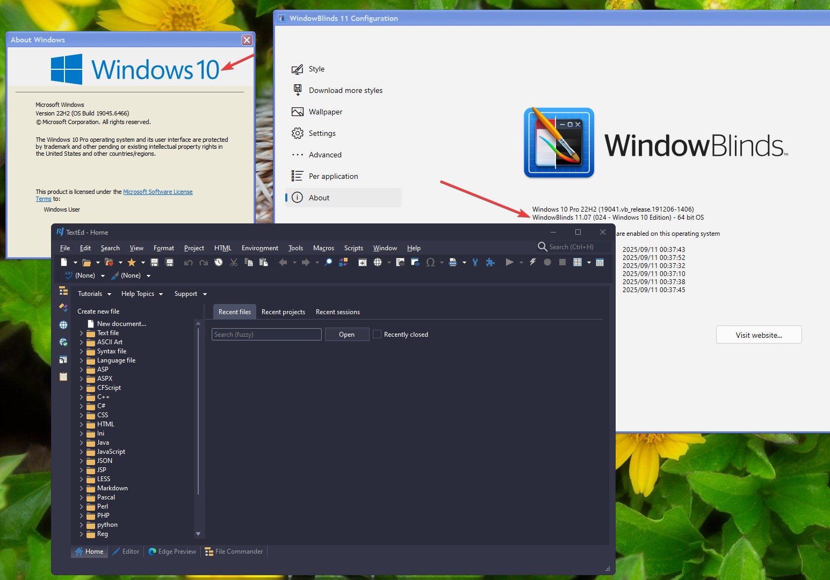Viewport: 830px width, 580px height.
Task: Click the new file icon in toolbar
Action: click(x=64, y=262)
